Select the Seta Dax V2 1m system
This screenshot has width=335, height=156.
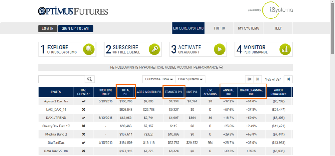pyautogui.click(x=56, y=151)
